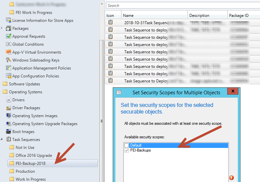Click the tree scroll up arrow
The height and width of the screenshot is (182, 260).
click(x=102, y=4)
